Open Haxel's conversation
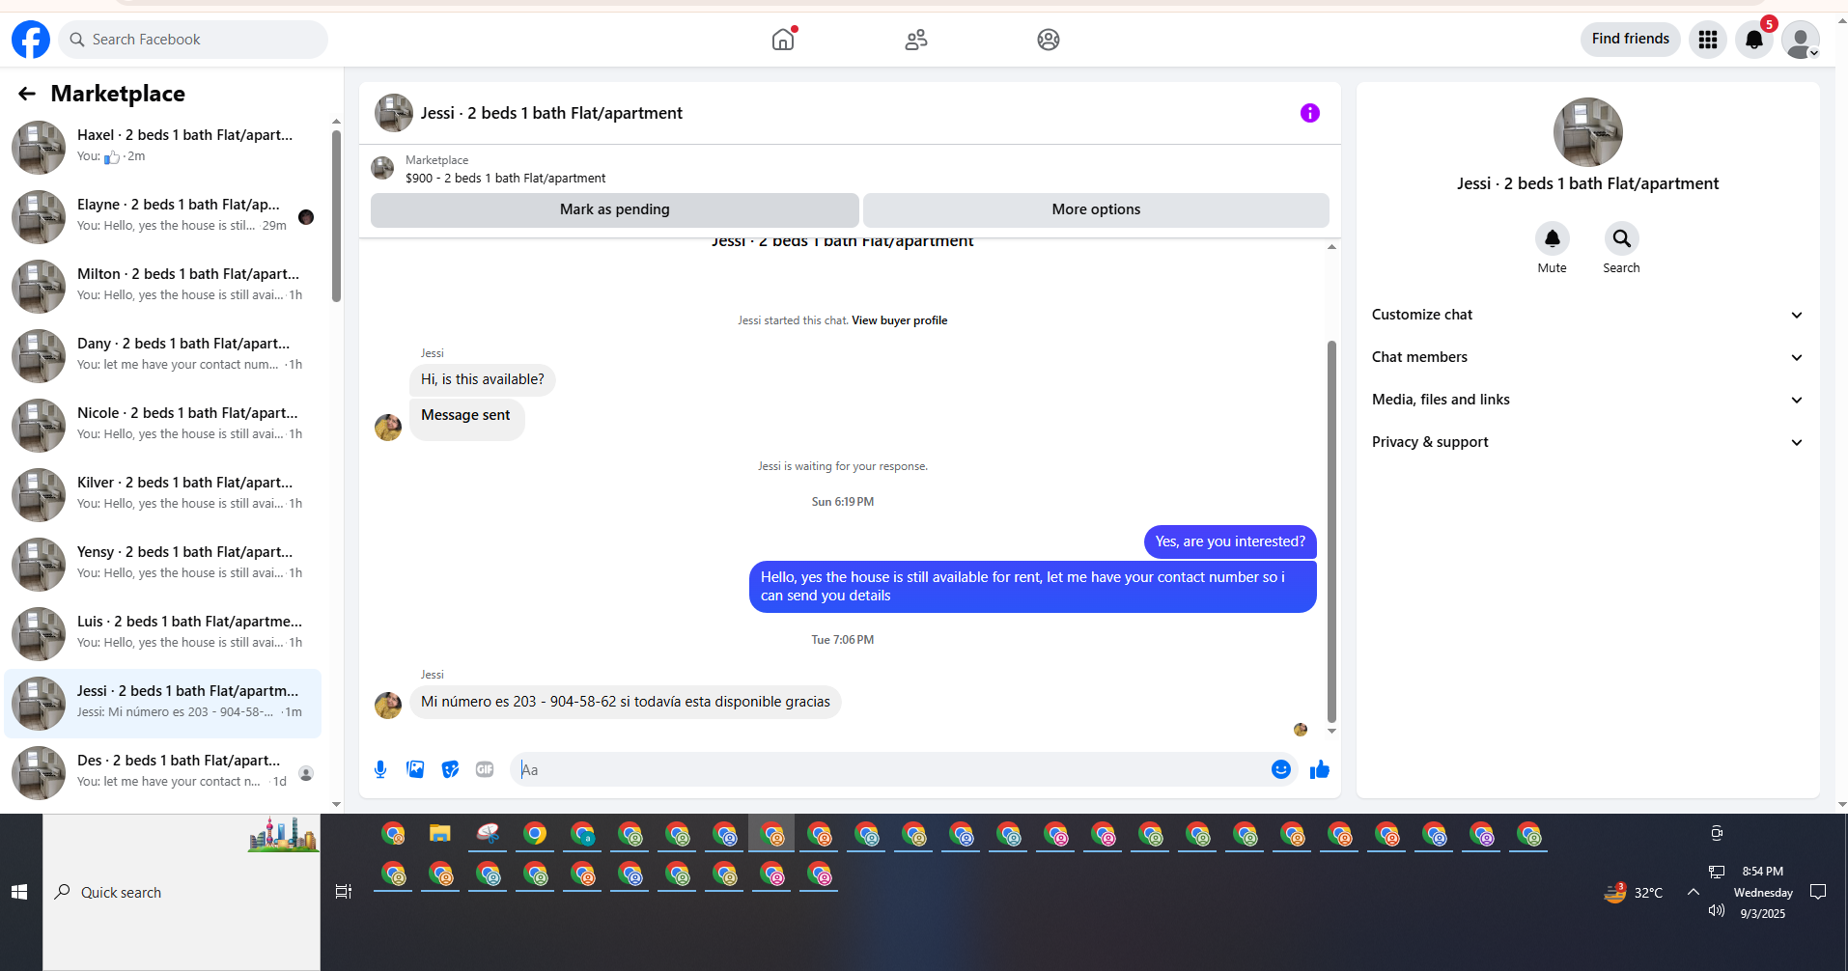 coord(163,148)
